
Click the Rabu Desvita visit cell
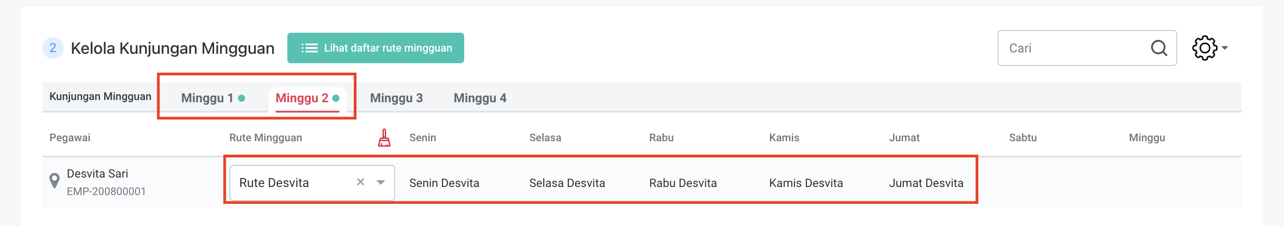point(682,183)
